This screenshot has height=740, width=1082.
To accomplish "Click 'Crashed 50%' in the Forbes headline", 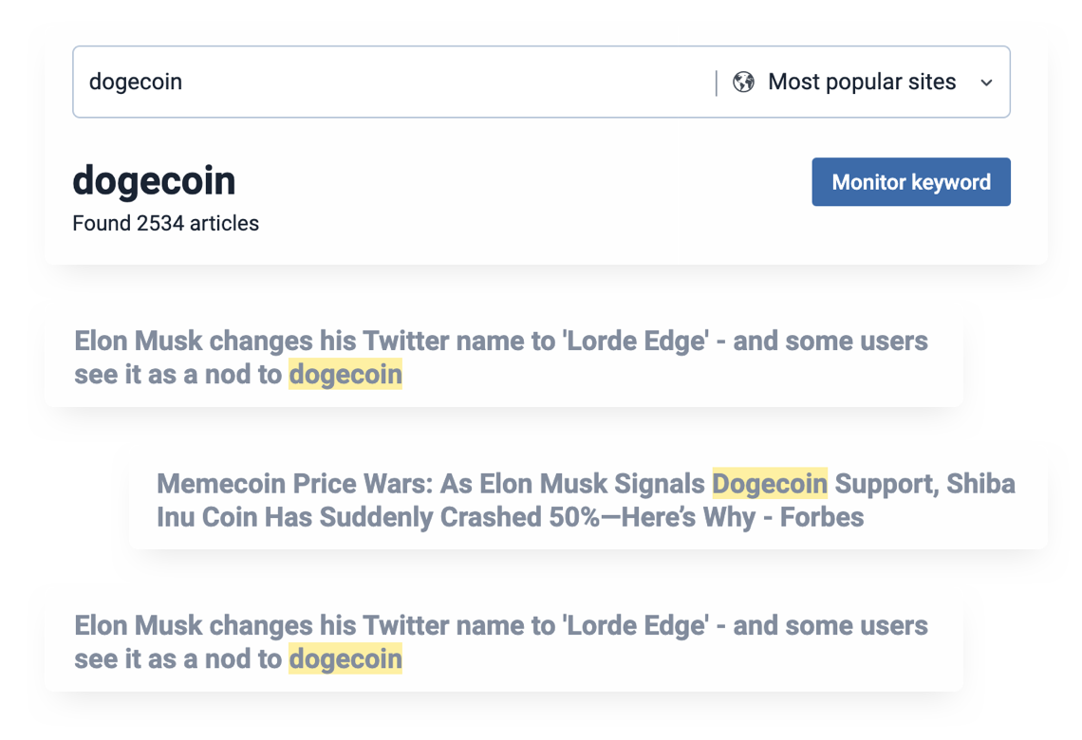I will 519,517.
